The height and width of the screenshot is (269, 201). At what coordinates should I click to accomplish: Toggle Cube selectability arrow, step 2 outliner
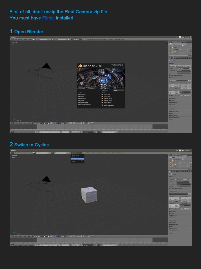pyautogui.click(x=189, y=164)
